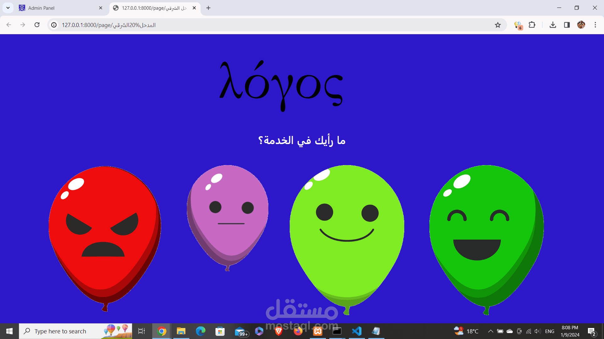The image size is (604, 339).
Task: Click the Chrome profile avatar
Action: tap(581, 25)
